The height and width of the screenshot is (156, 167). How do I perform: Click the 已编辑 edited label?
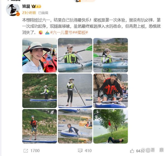pyautogui.click(x=43, y=13)
